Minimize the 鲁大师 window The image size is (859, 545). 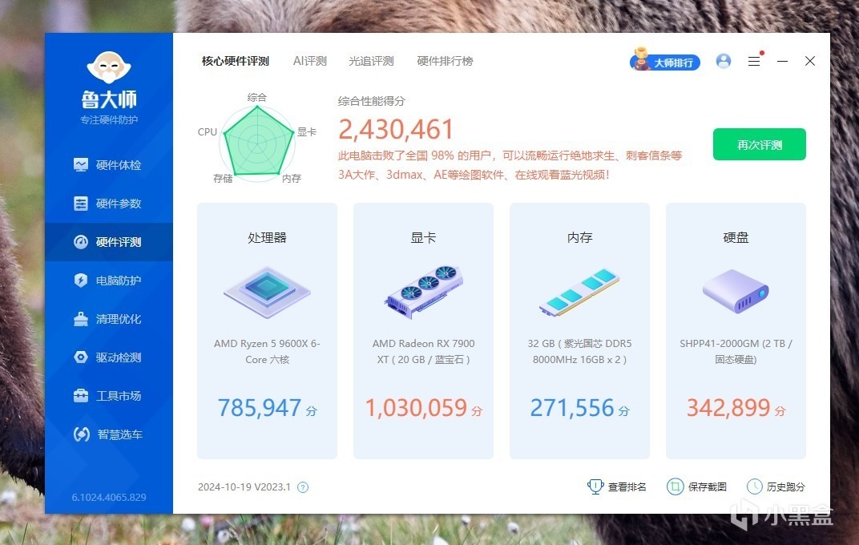(782, 61)
